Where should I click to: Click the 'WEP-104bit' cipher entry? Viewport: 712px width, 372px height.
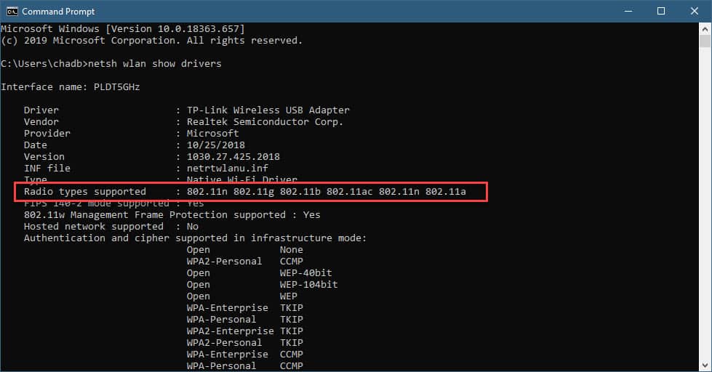pyautogui.click(x=309, y=285)
